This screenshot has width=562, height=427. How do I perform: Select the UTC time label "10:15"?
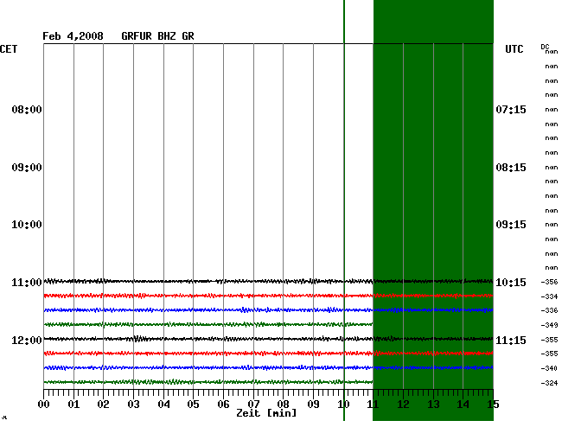[x=511, y=283]
